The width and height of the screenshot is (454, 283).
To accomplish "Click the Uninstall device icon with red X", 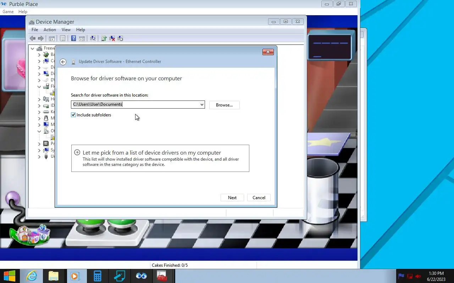I will click(x=112, y=39).
